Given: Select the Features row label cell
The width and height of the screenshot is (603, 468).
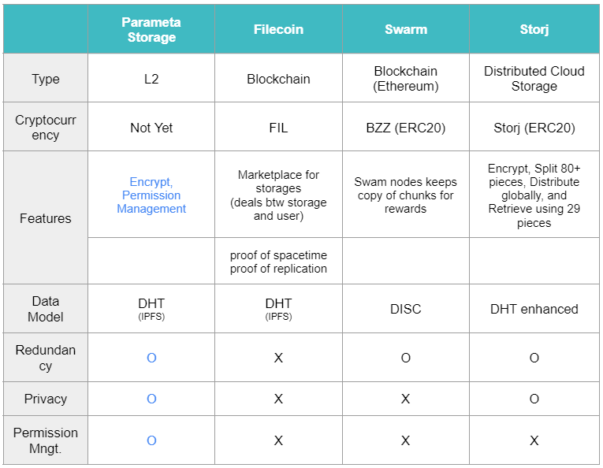Looking at the screenshot, I should tap(46, 218).
